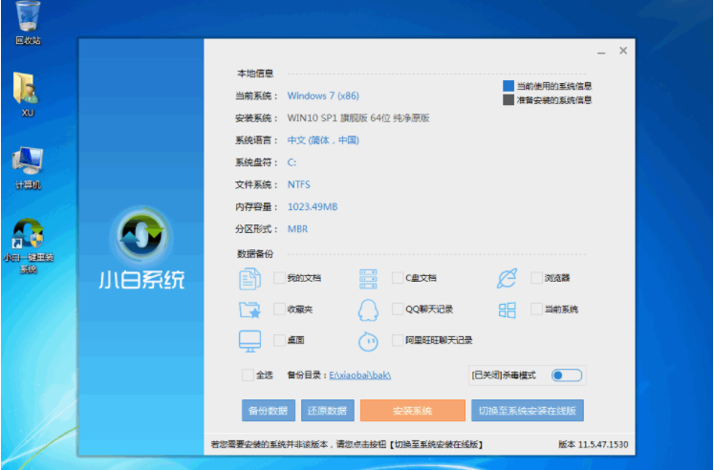Click 切换至系统安装在线版 button
Screen dimensions: 714x470
[x=527, y=411]
